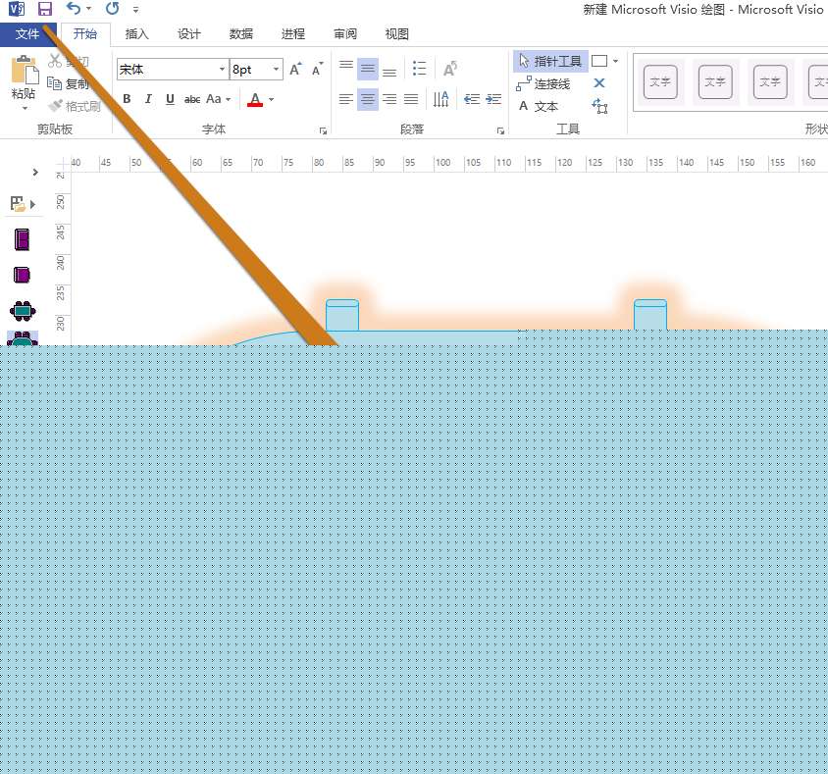This screenshot has width=828, height=774.
Task: Click the Visio application icon
Action: (x=17, y=9)
